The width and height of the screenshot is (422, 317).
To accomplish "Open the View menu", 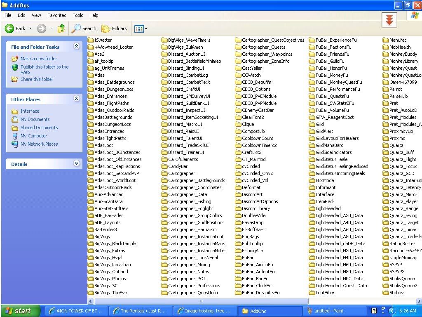I will coord(36,15).
